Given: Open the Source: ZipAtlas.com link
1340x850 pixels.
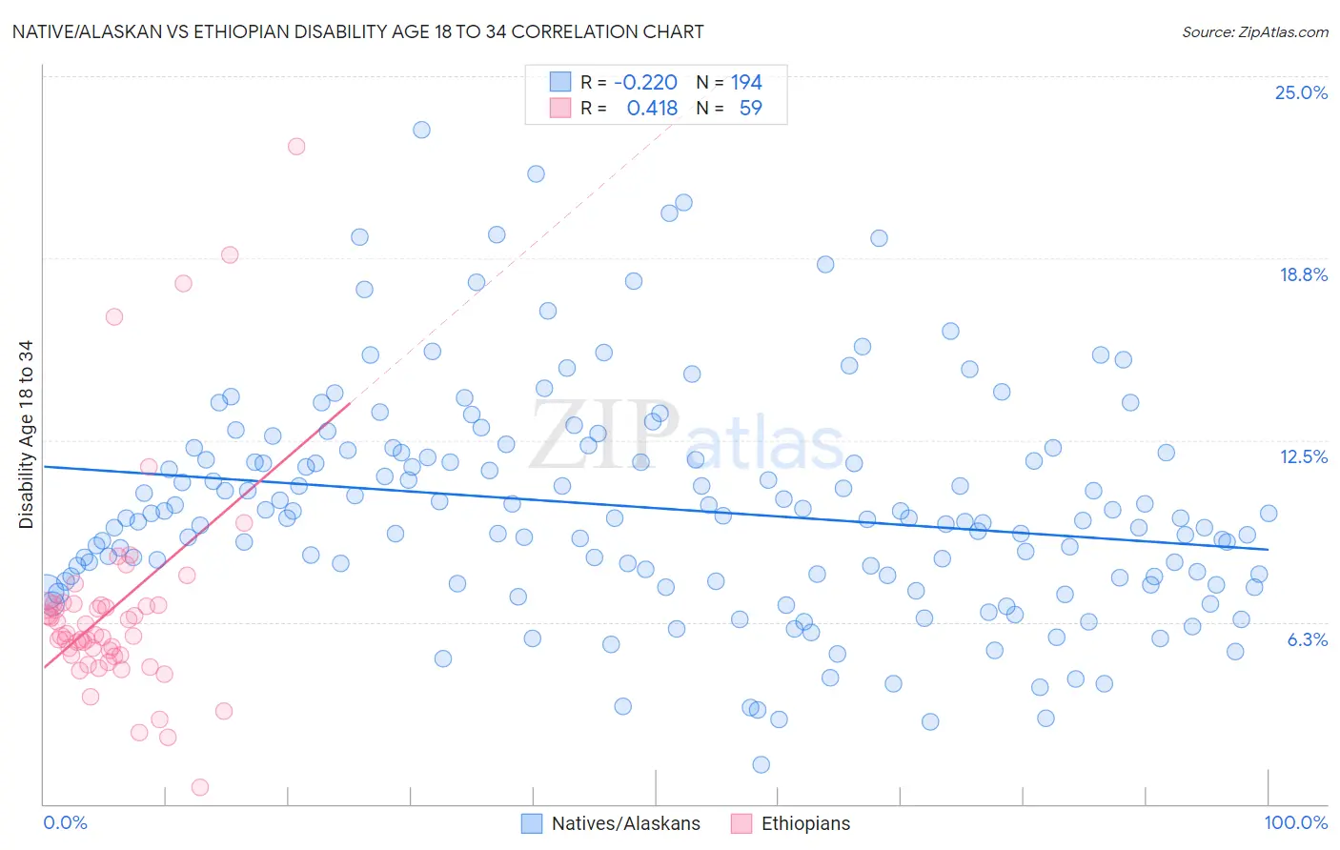Looking at the screenshot, I should pos(1255,31).
